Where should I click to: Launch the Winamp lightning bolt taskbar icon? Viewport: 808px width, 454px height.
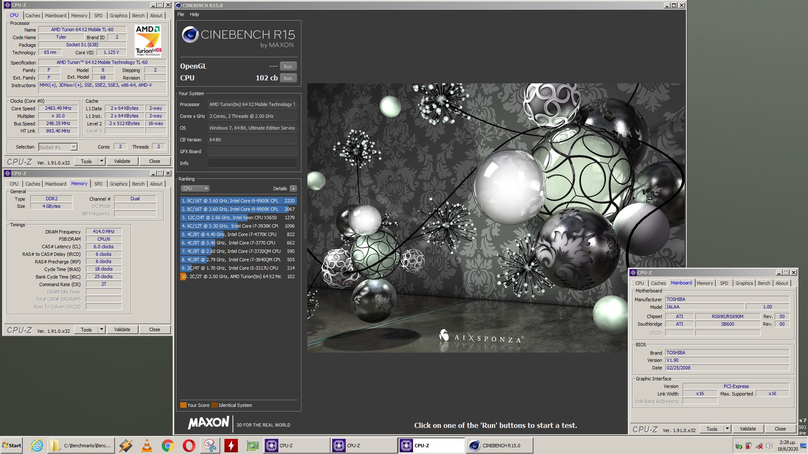[x=125, y=446]
